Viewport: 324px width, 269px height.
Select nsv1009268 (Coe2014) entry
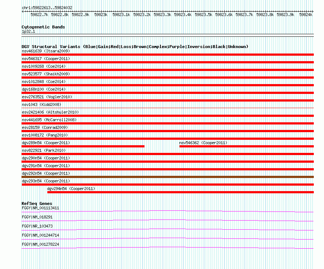pos(44,66)
